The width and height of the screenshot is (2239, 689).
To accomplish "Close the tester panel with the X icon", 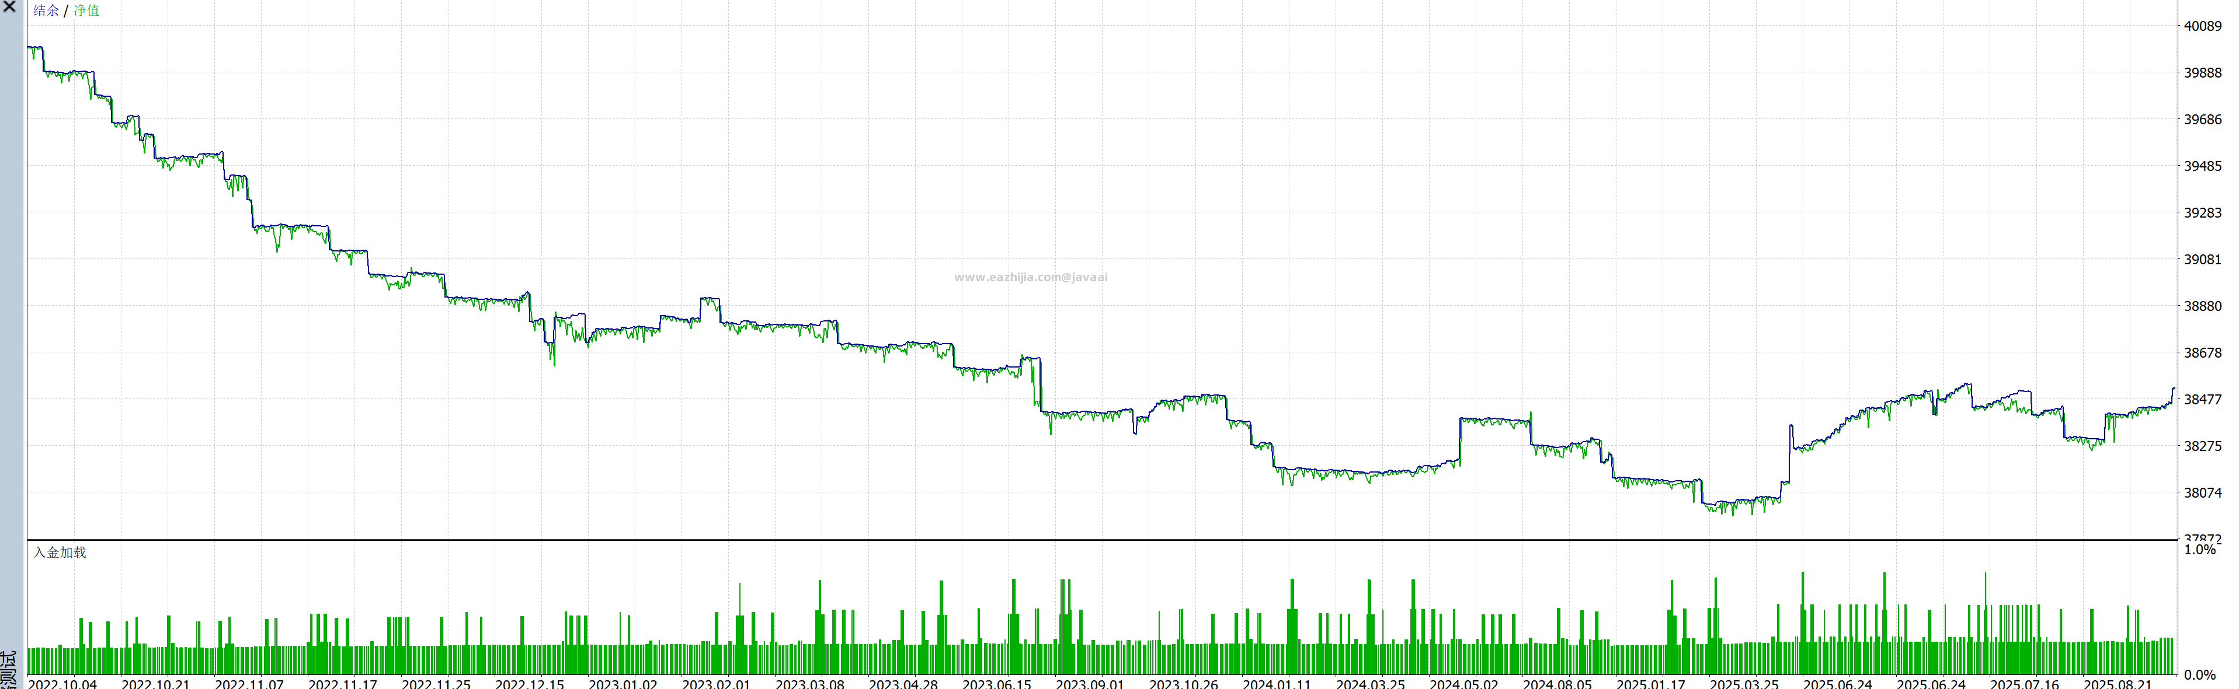I will (9, 6).
